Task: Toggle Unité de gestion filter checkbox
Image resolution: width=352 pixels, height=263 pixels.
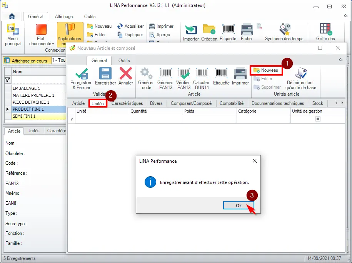Action: (x=318, y=119)
